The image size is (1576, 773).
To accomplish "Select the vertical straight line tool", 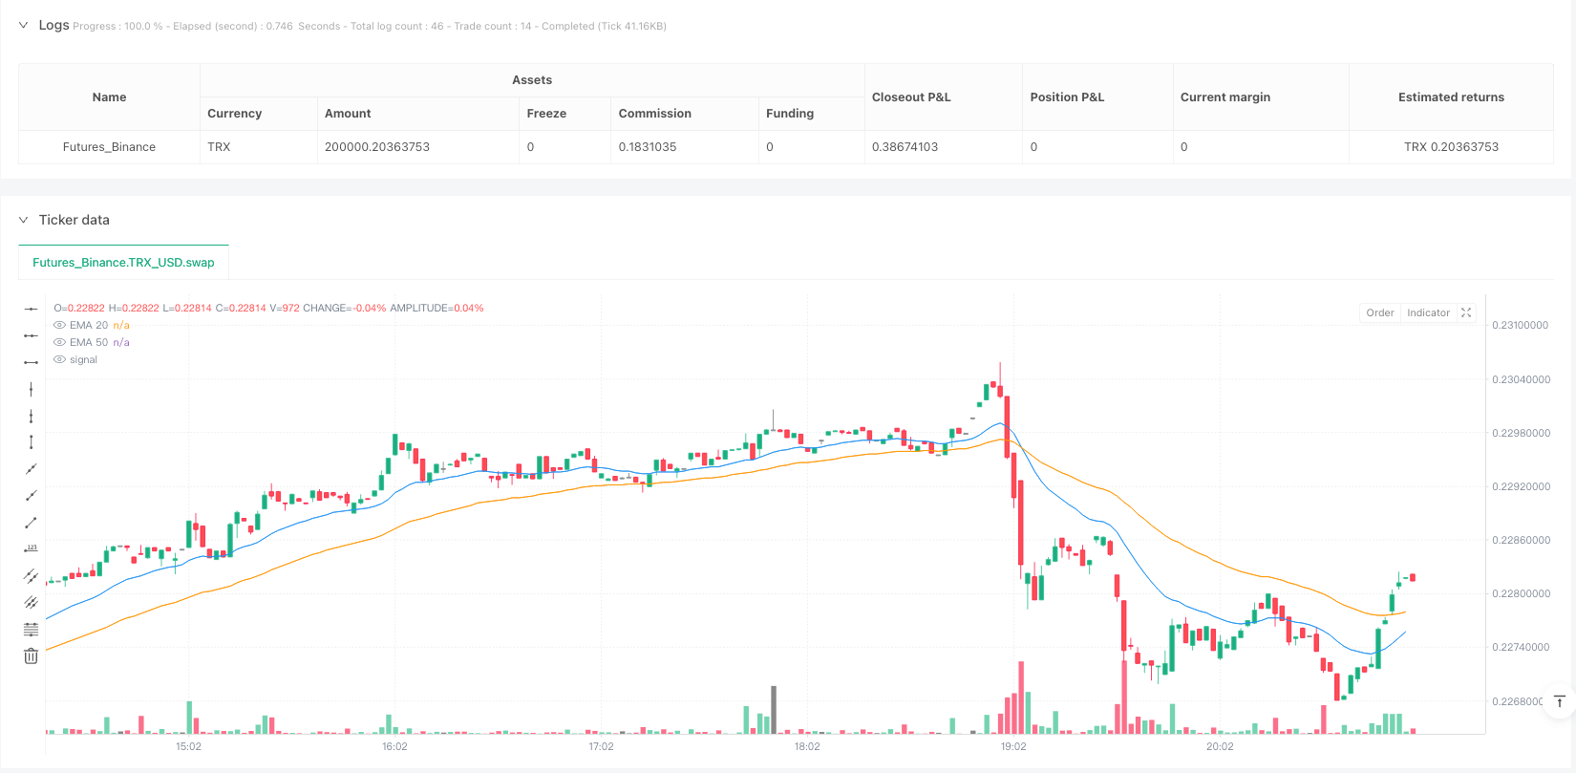I will [x=31, y=389].
